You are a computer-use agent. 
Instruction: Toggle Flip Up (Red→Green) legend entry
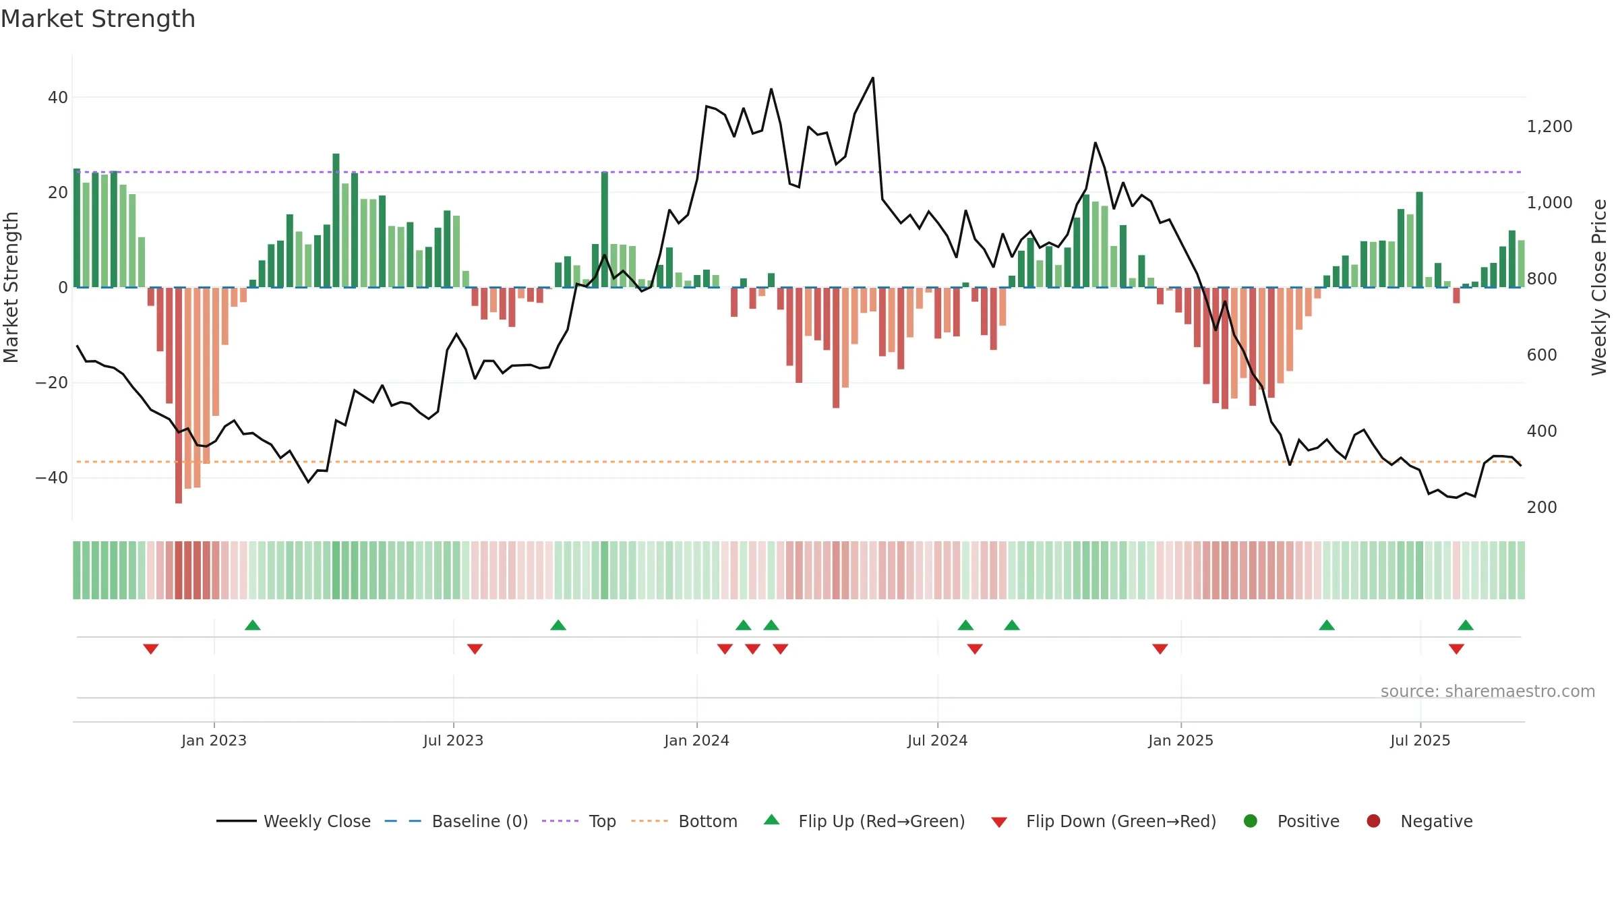click(x=864, y=821)
